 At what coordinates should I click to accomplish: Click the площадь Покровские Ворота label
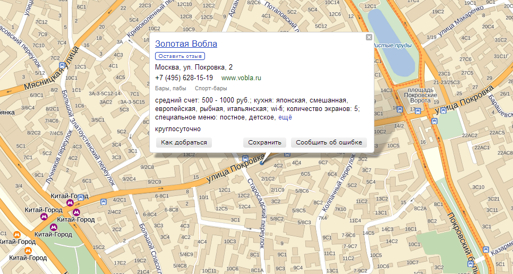(x=421, y=95)
